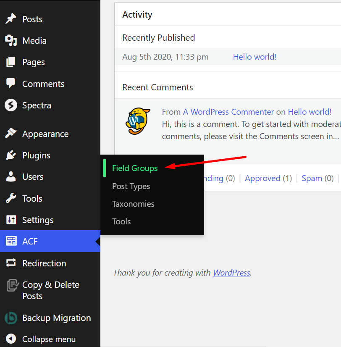Open Media via its camera-music icon
Screen dimensions: 341x347
pos(10,40)
